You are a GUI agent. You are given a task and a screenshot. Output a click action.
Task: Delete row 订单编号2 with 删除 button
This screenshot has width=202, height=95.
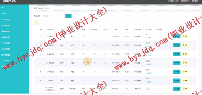[185, 45]
